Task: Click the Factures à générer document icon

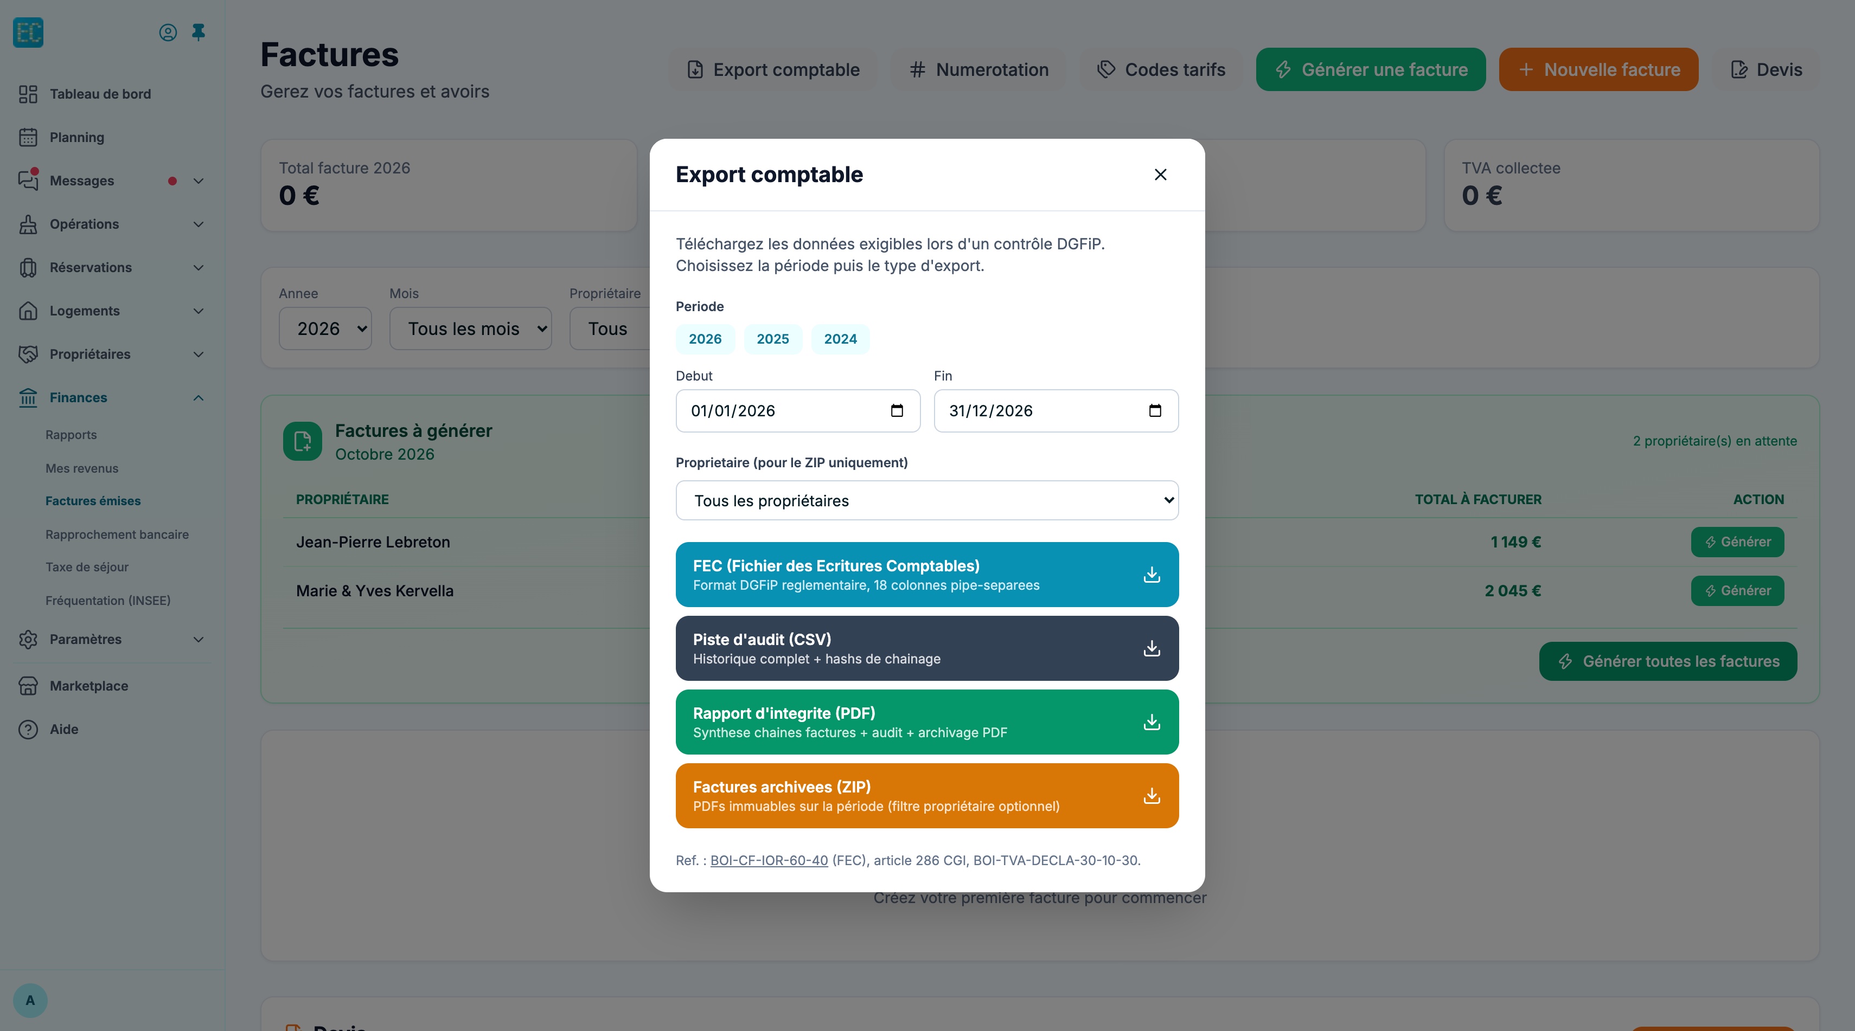Action: coord(303,441)
